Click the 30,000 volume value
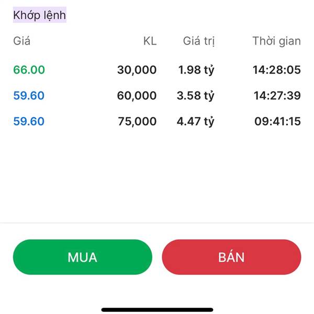314x314 pixels. pos(137,70)
